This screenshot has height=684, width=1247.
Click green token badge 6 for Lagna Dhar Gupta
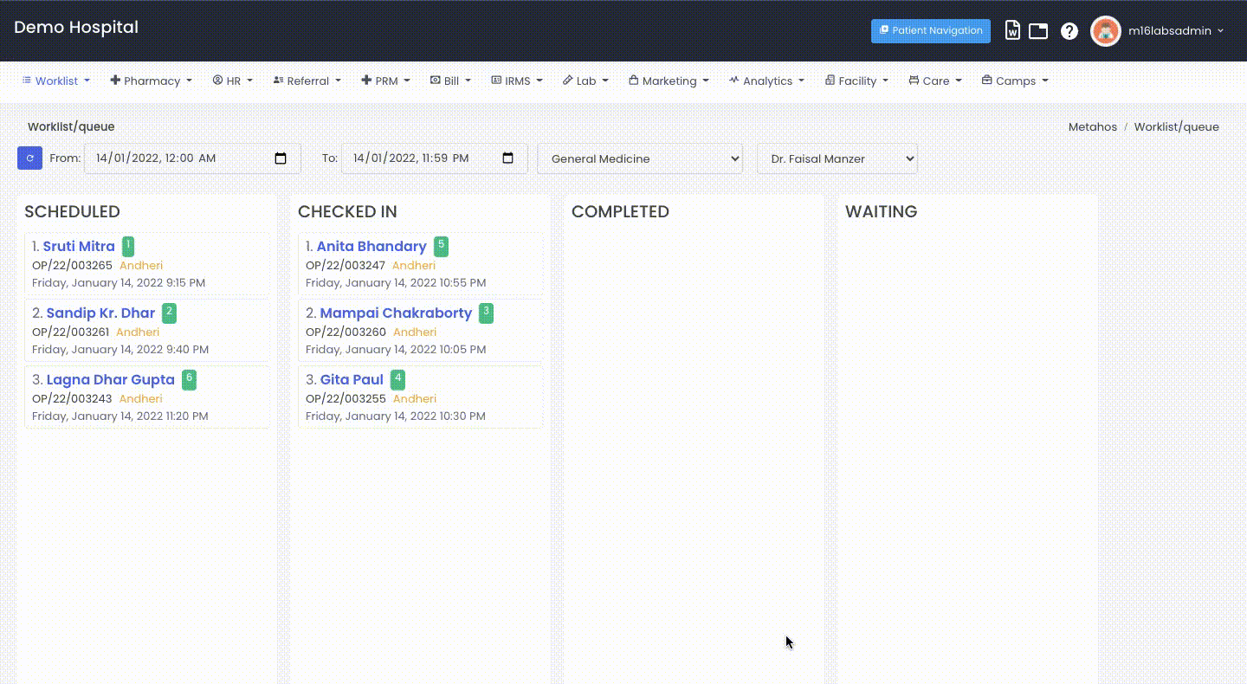189,379
